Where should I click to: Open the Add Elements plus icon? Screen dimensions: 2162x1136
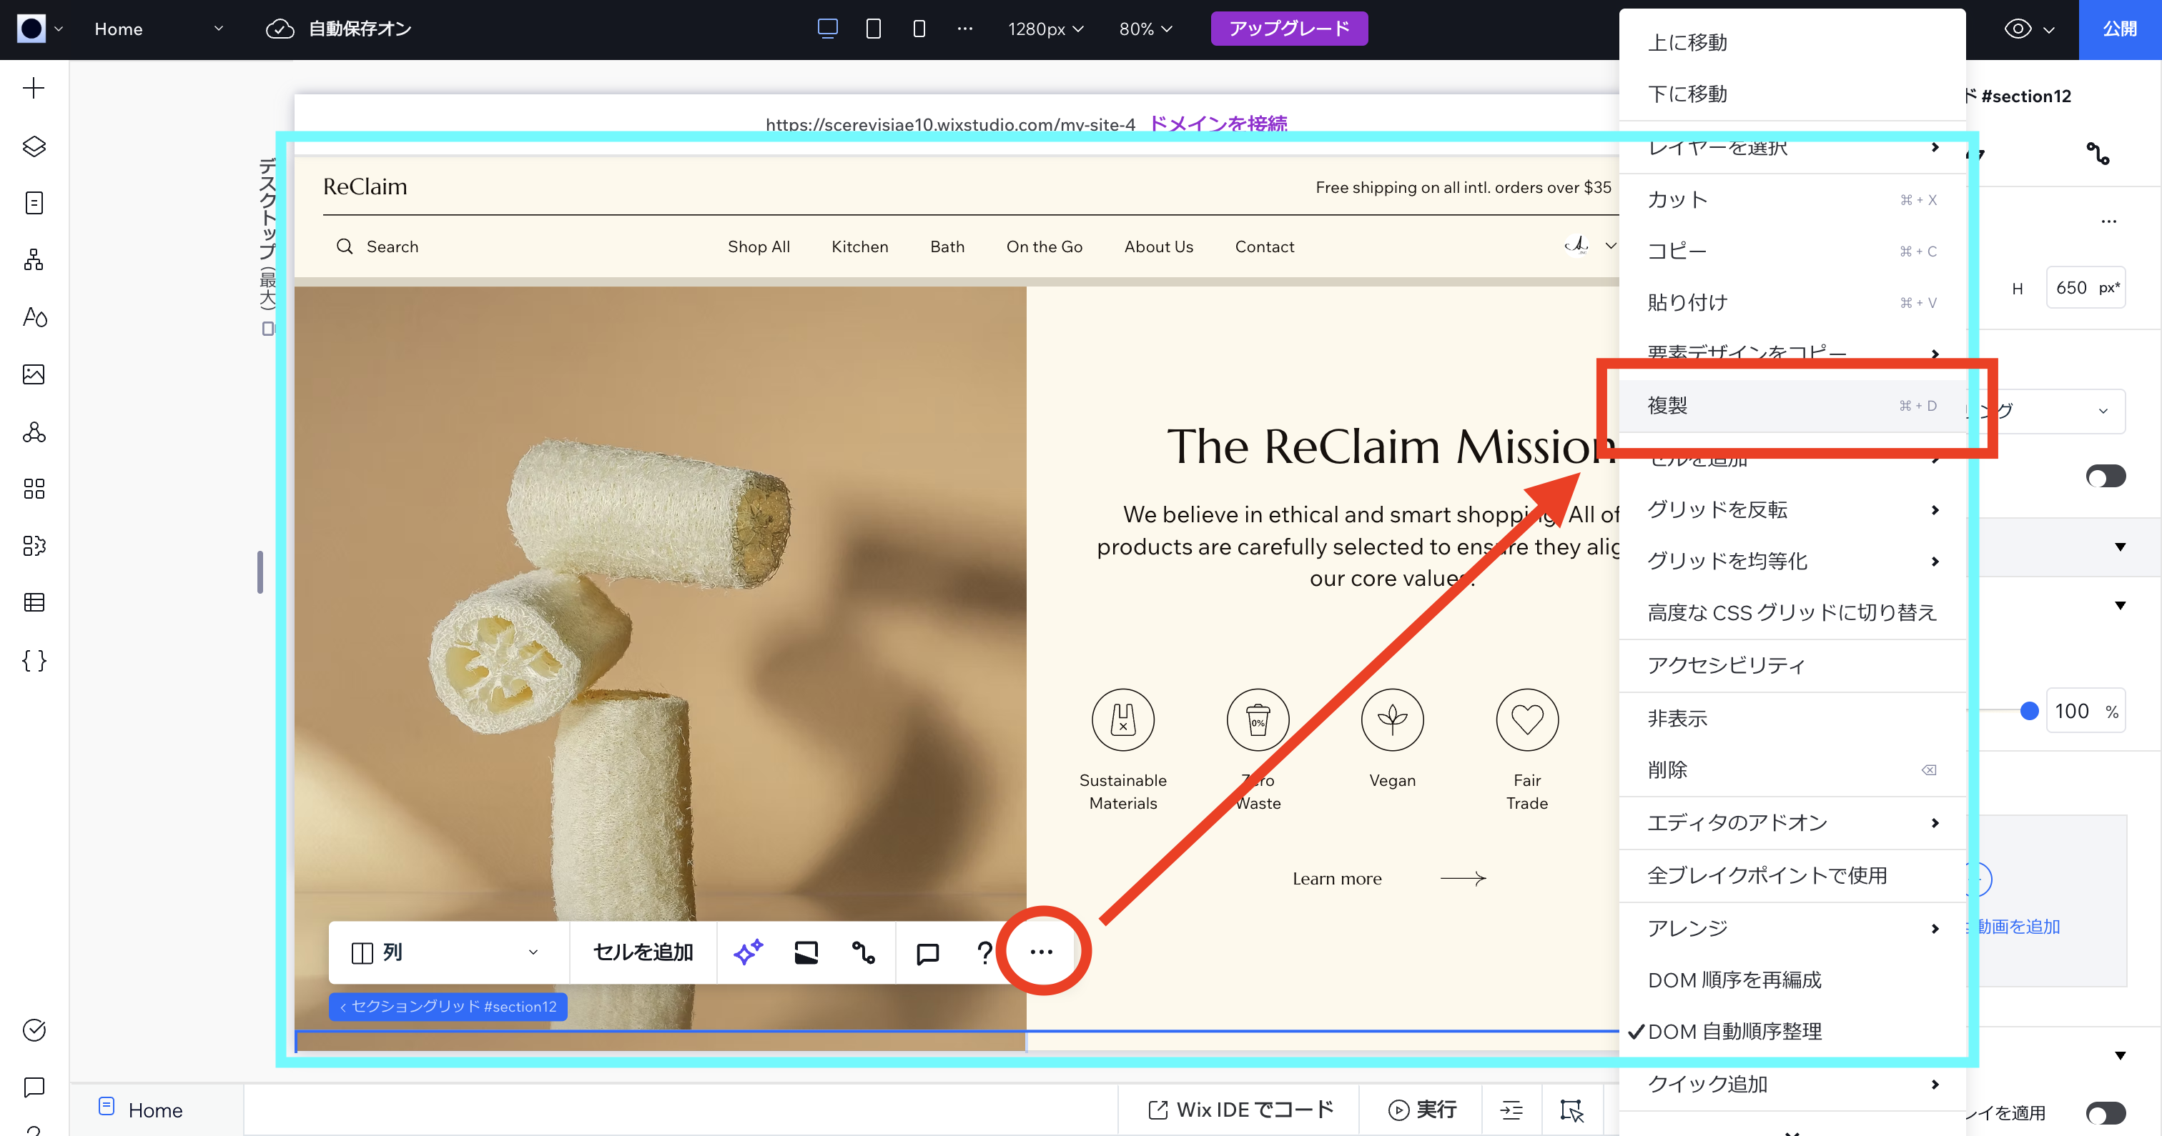click(x=34, y=88)
